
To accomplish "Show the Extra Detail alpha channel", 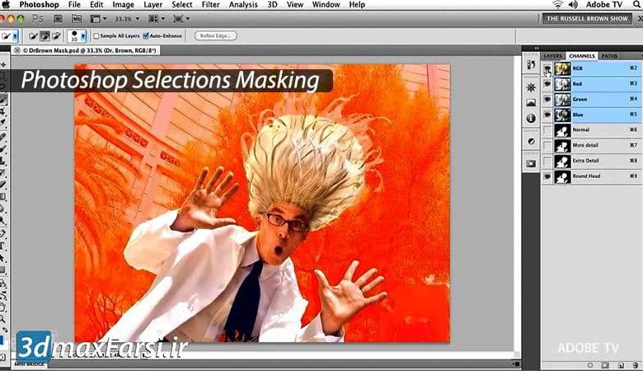I will pos(547,161).
